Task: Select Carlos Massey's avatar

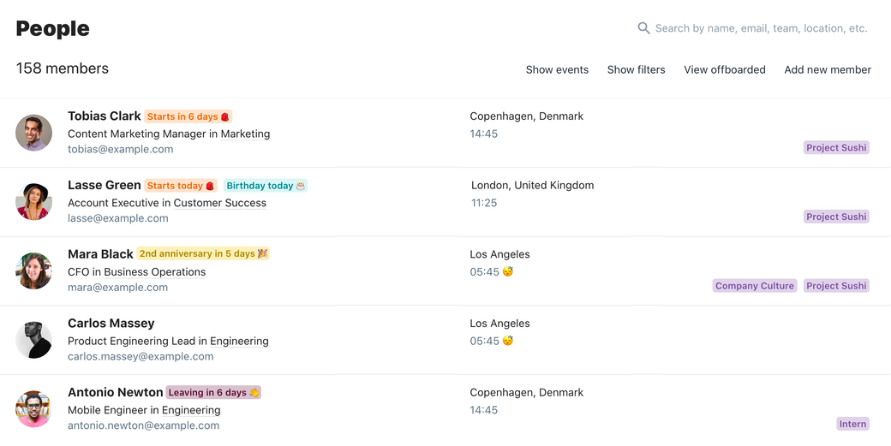Action: click(34, 340)
